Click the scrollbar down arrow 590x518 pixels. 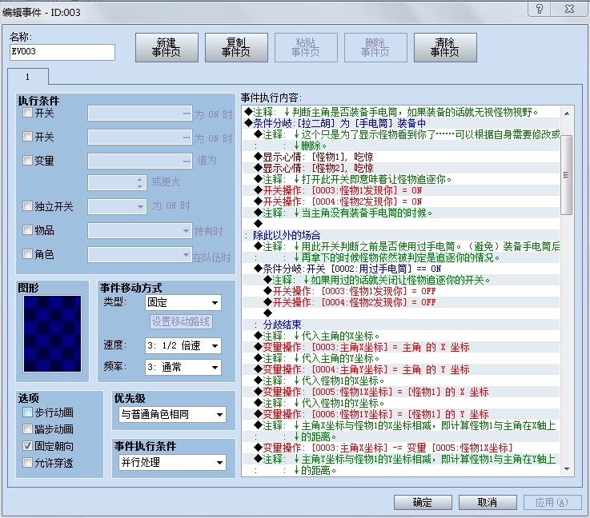pyautogui.click(x=567, y=468)
